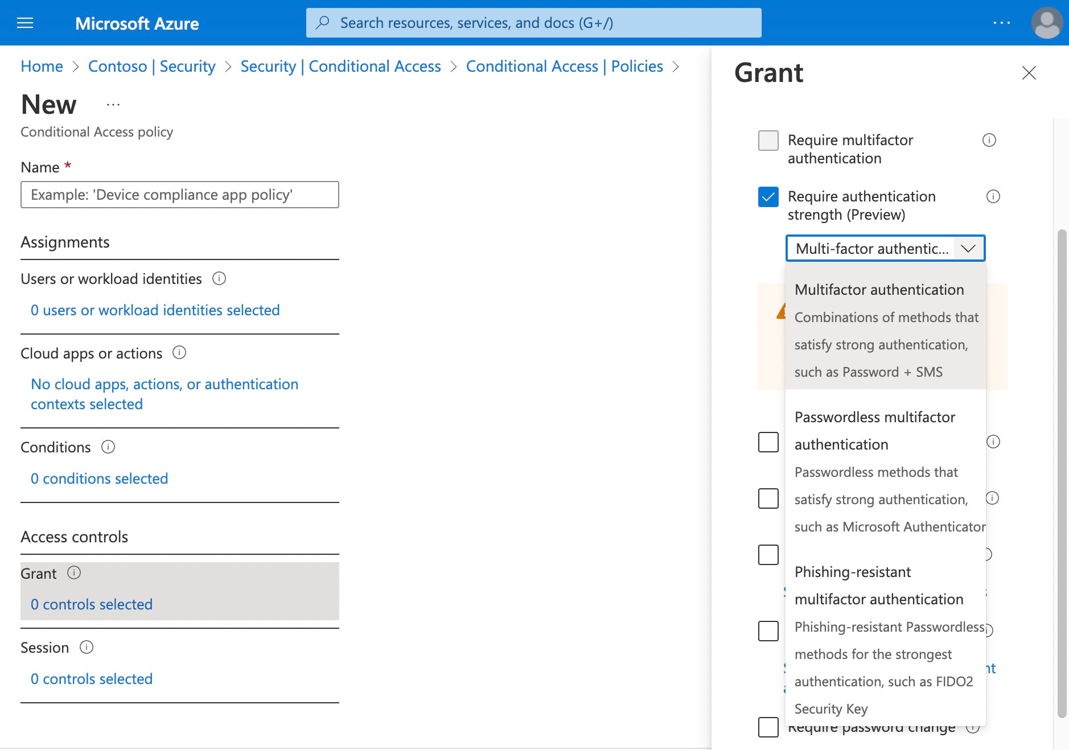Screen dimensions: 1069x750
Task: Tick the checkbox above Phishing-resistant option
Action: (x=768, y=555)
